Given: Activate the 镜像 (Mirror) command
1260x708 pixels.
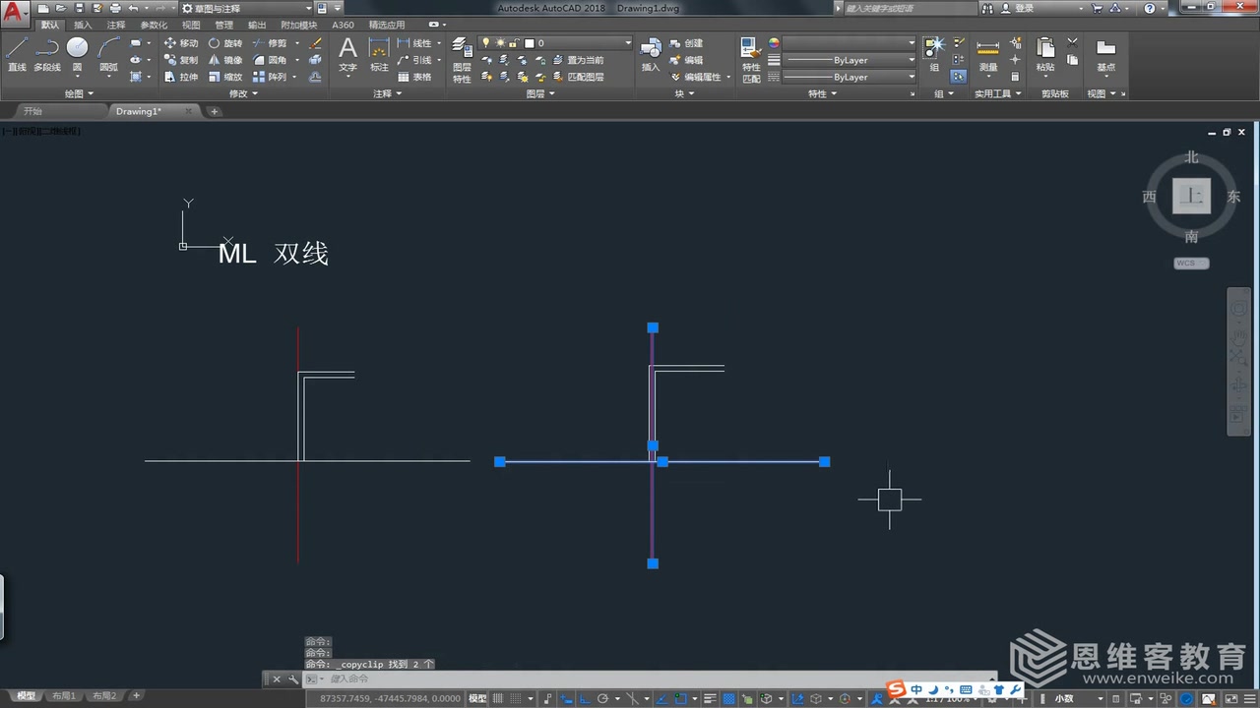Looking at the screenshot, I should click(x=224, y=60).
